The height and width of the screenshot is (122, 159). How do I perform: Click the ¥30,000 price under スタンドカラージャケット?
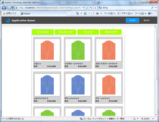point(113,66)
